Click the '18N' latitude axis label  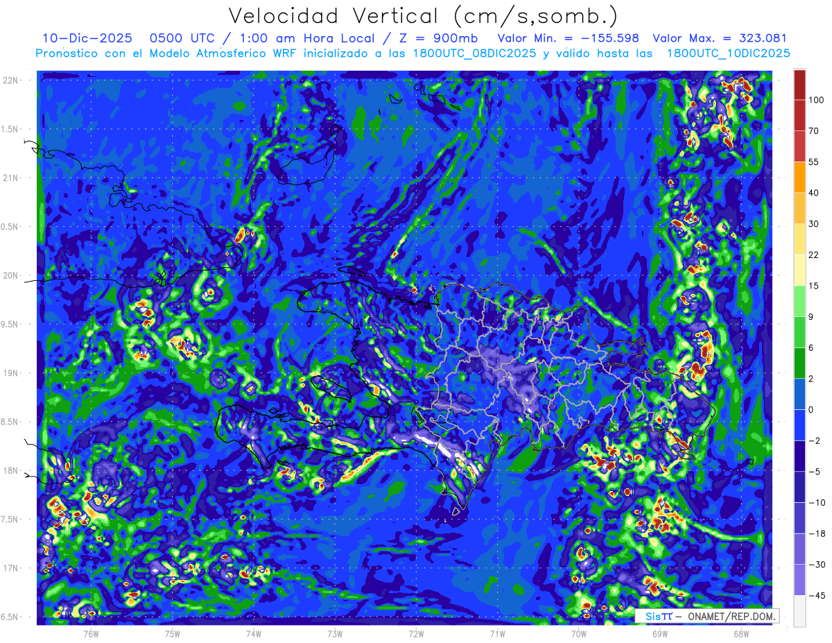[x=12, y=470]
